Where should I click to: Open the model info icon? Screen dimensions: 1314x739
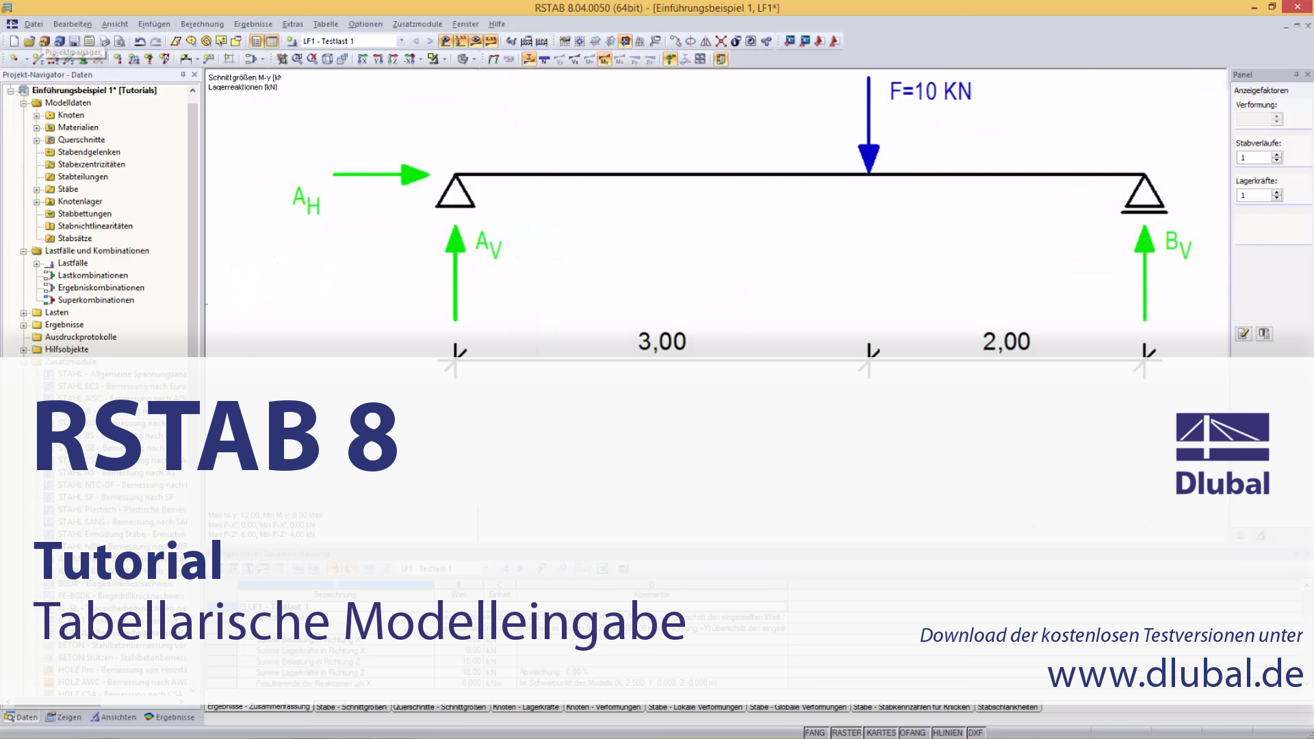coord(736,41)
